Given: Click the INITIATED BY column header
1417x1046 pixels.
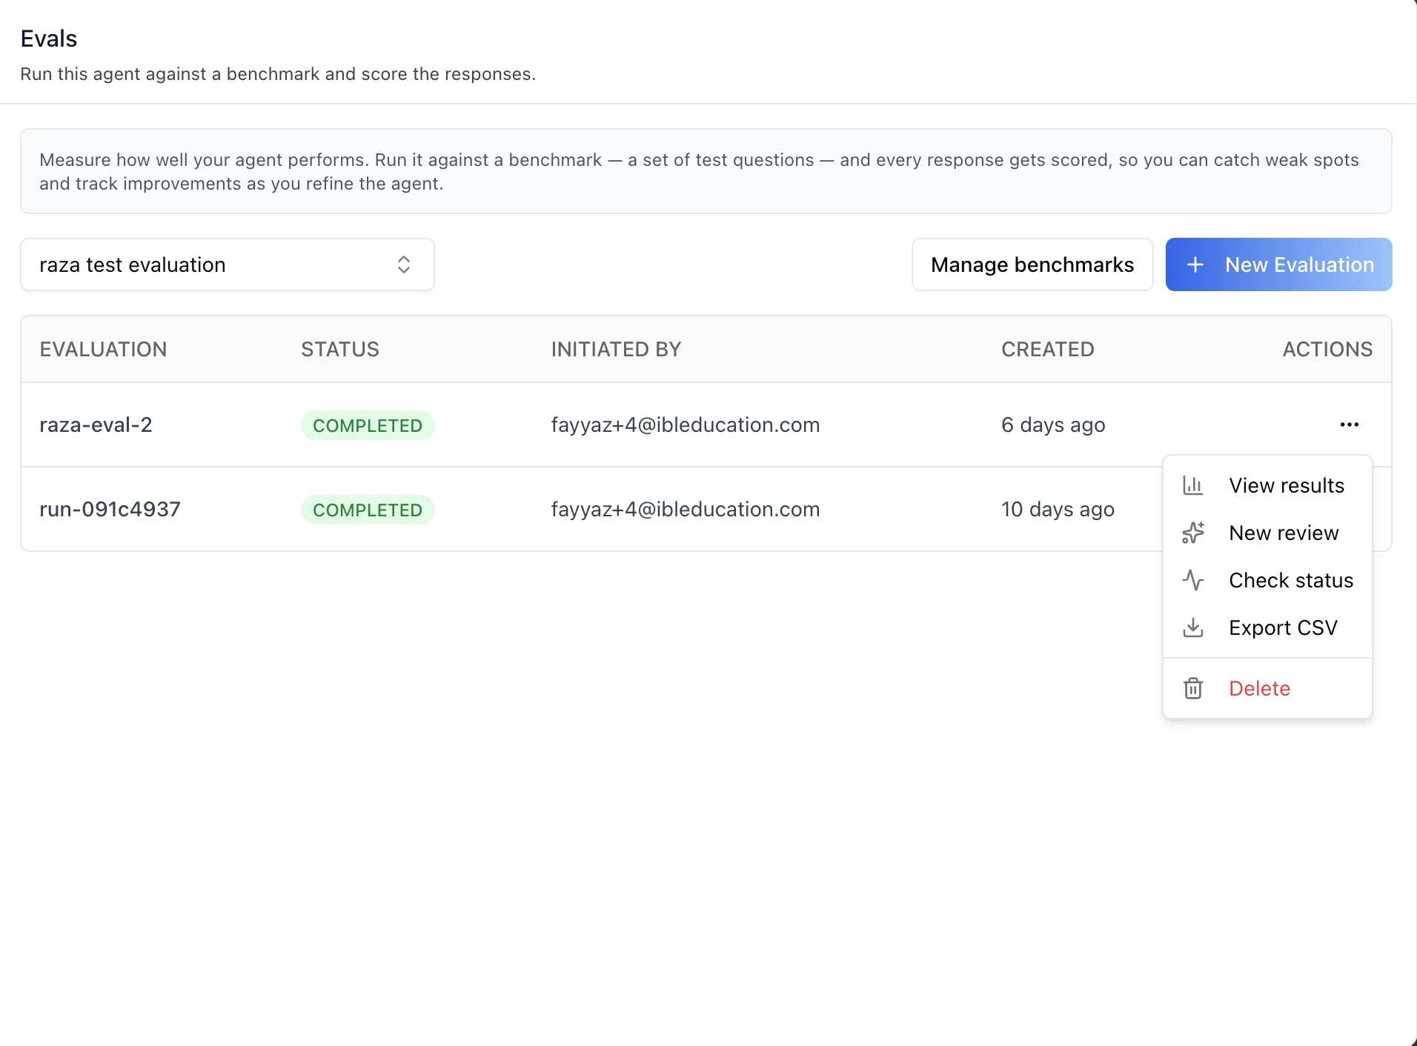Looking at the screenshot, I should point(616,349).
